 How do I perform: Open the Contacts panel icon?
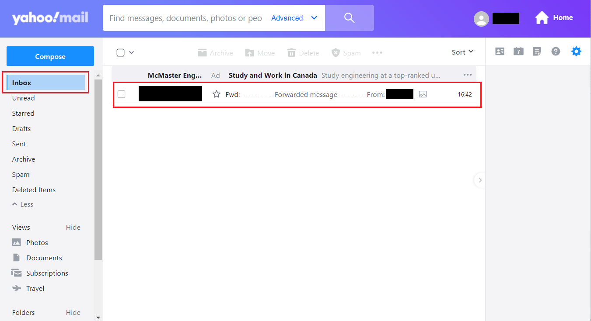500,51
